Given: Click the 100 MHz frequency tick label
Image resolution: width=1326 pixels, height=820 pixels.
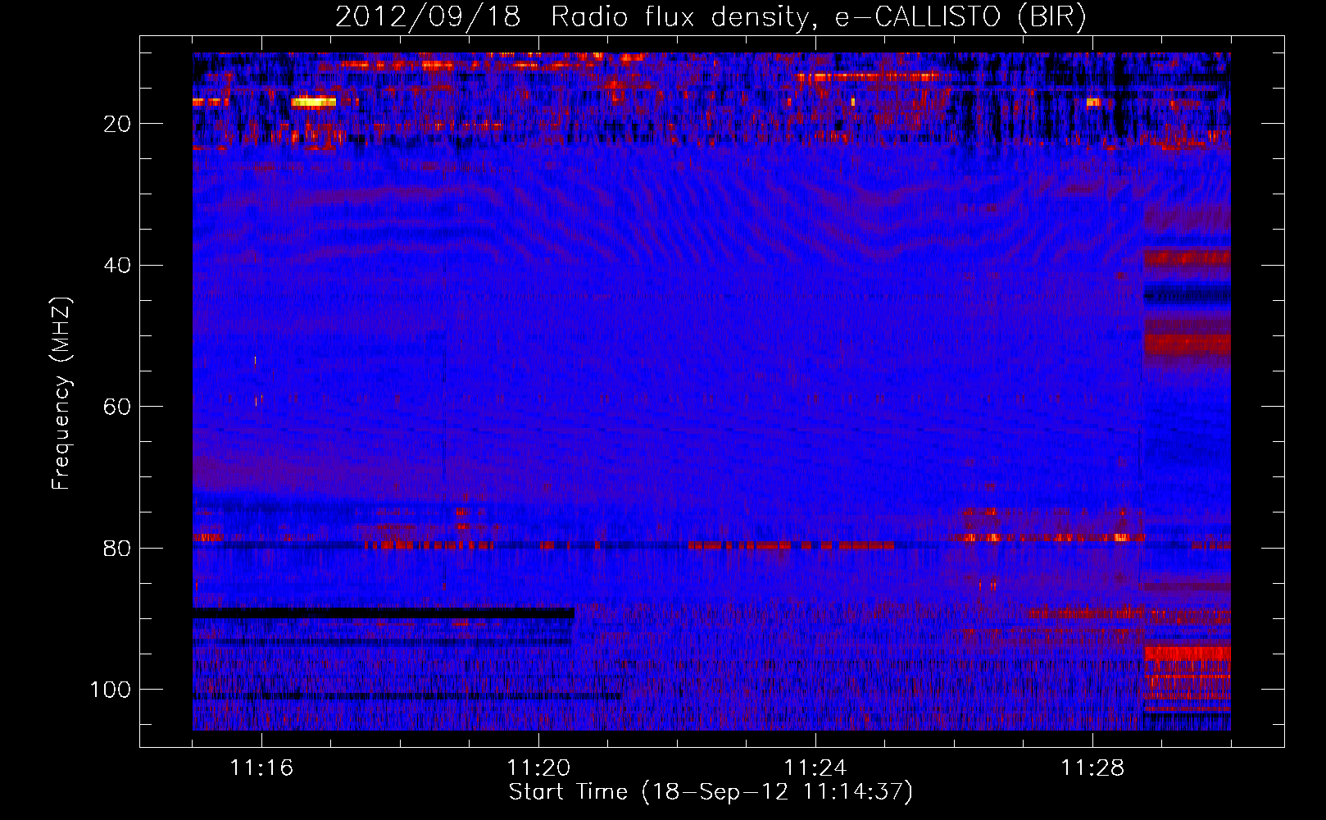Looking at the screenshot, I should (x=111, y=690).
